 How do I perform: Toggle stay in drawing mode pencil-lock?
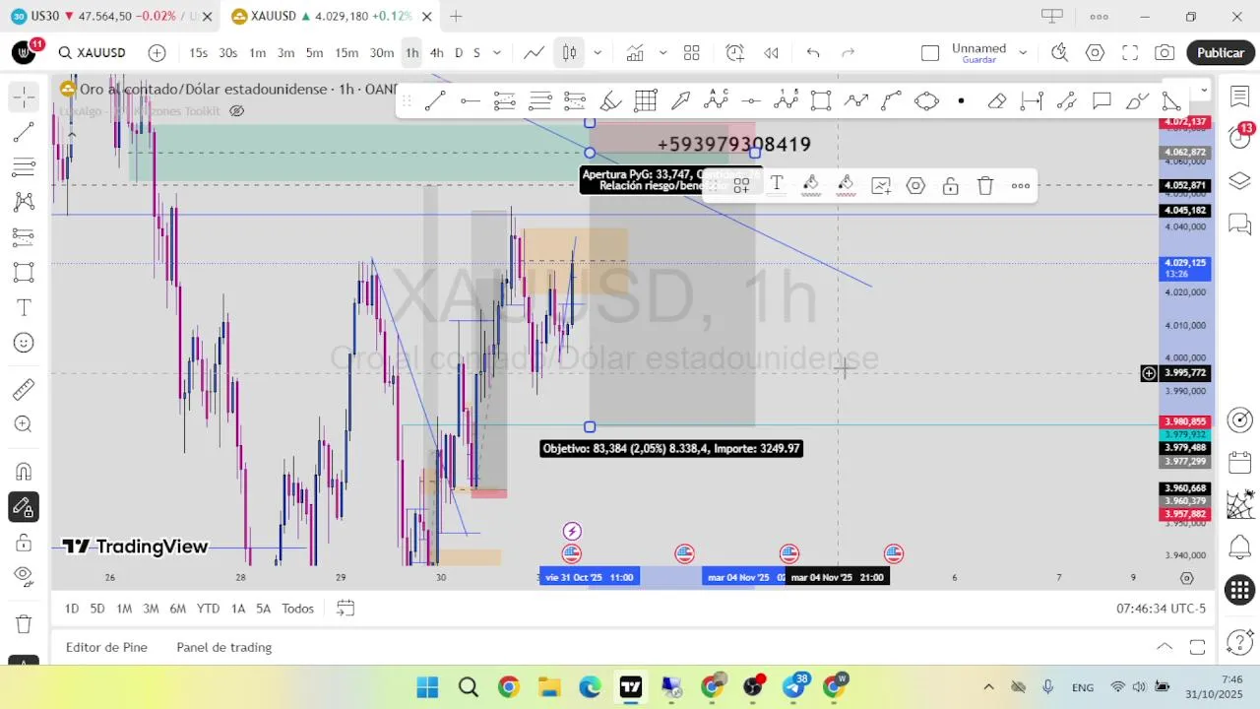(x=24, y=507)
